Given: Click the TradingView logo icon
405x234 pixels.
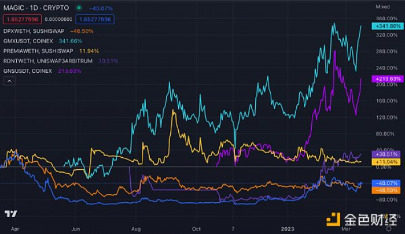Looking at the screenshot, I should click(10, 214).
